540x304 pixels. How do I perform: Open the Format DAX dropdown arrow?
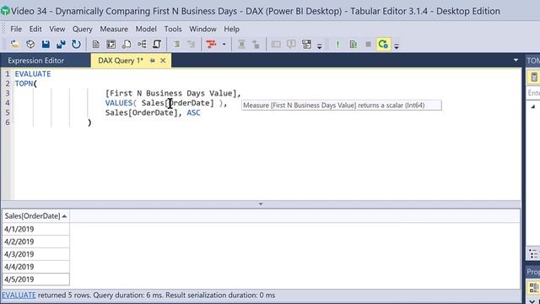[224, 44]
